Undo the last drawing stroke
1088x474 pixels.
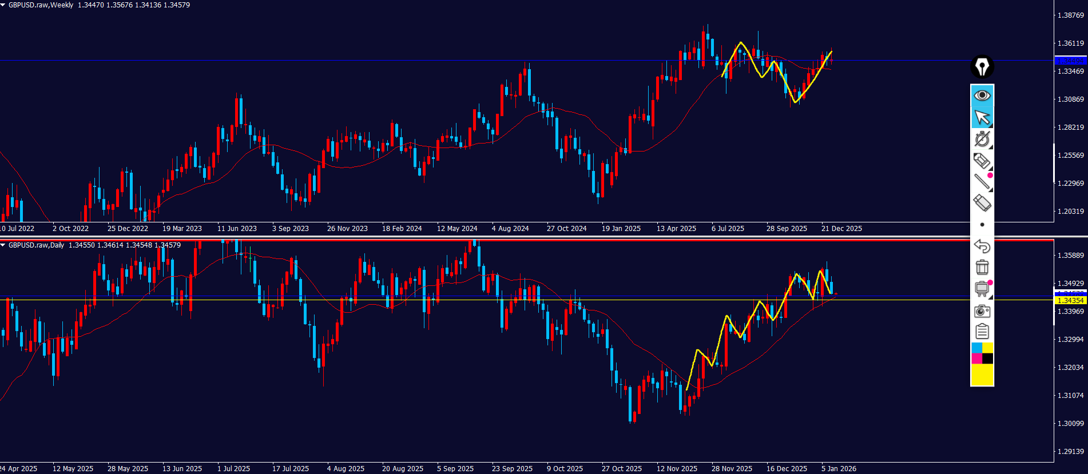(x=982, y=246)
